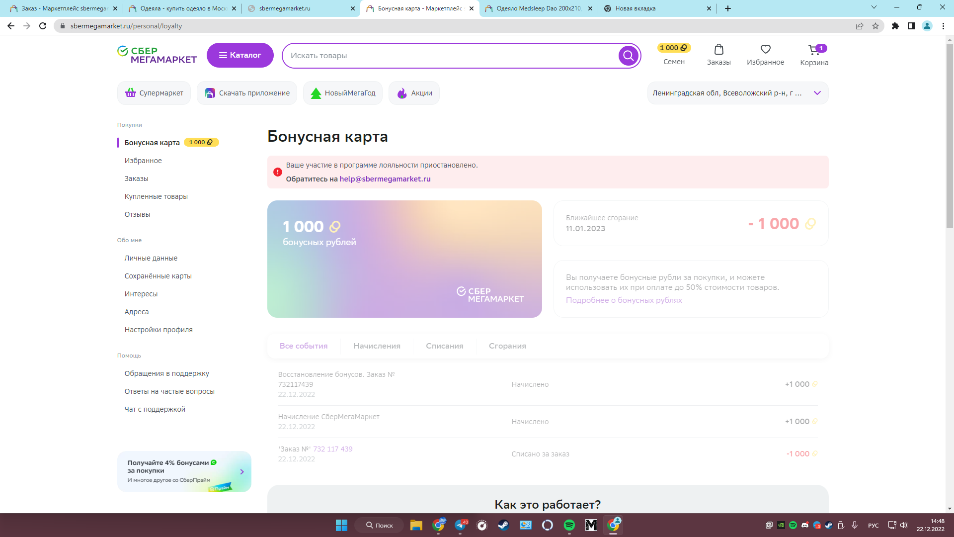
Task: Open the Favorites heart icon
Action: pos(765,49)
